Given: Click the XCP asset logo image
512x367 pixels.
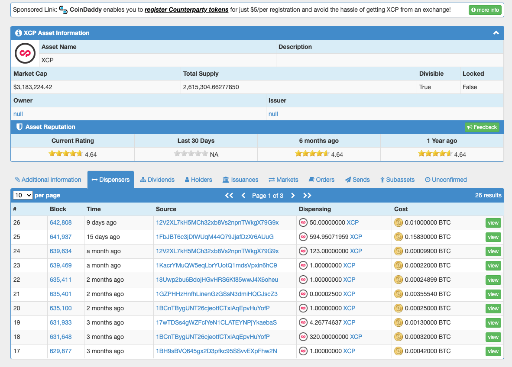Looking at the screenshot, I should 25,53.
